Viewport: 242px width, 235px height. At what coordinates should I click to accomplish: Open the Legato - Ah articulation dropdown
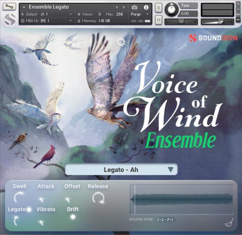[x=121, y=169]
